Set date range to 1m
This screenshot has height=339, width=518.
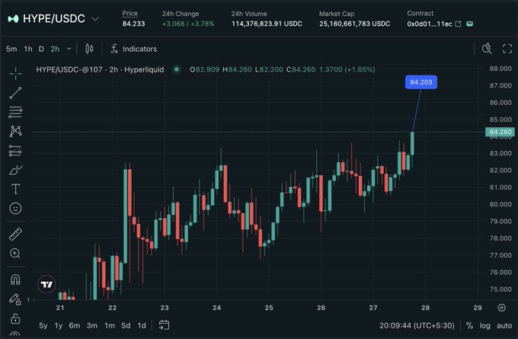pos(110,325)
